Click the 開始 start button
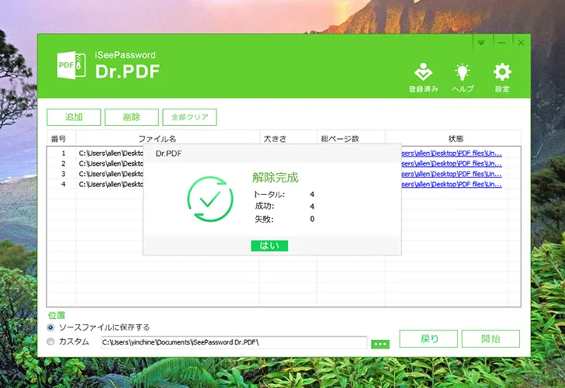Image resolution: width=565 pixels, height=388 pixels. [490, 338]
